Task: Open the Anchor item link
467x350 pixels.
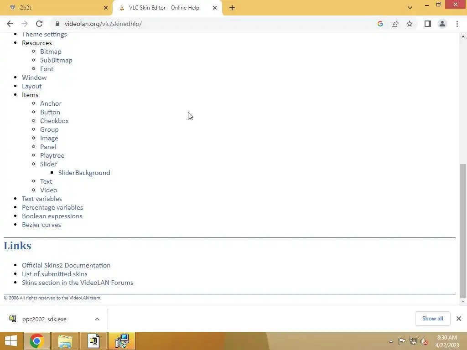Action: click(51, 103)
